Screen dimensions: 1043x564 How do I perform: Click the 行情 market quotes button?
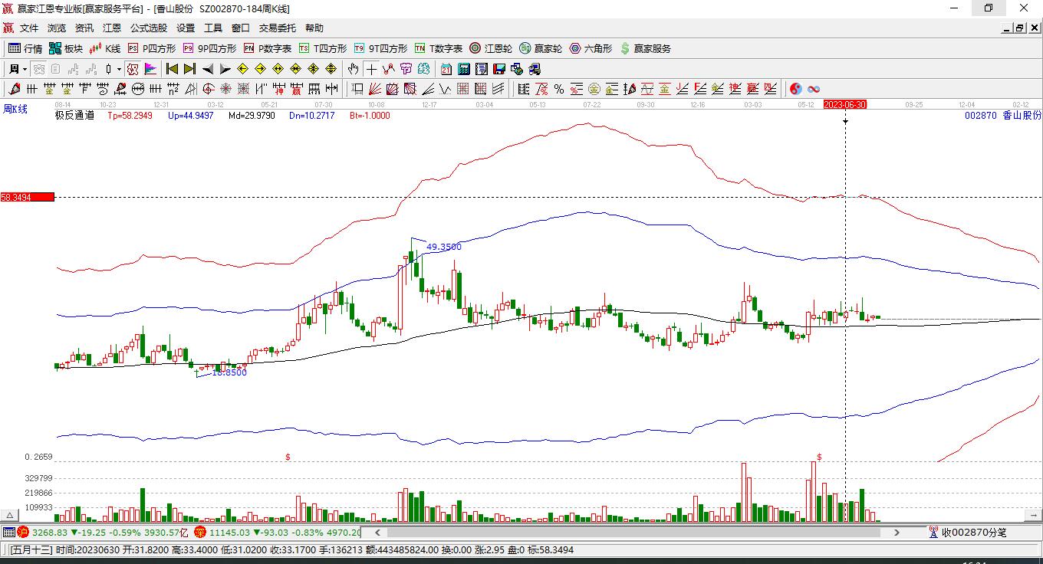pos(25,48)
